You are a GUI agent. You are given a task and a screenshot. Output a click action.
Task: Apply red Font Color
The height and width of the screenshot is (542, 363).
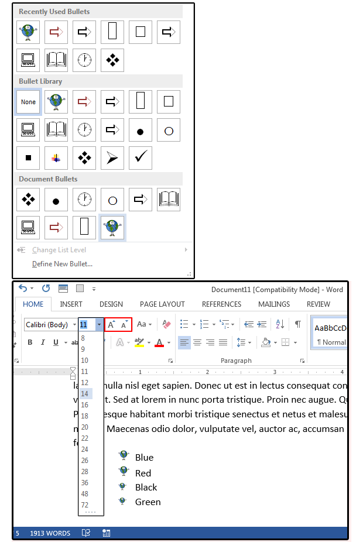tap(159, 342)
